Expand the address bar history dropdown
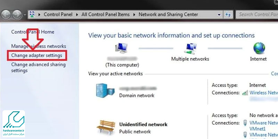278x139 pixels. click(219, 15)
